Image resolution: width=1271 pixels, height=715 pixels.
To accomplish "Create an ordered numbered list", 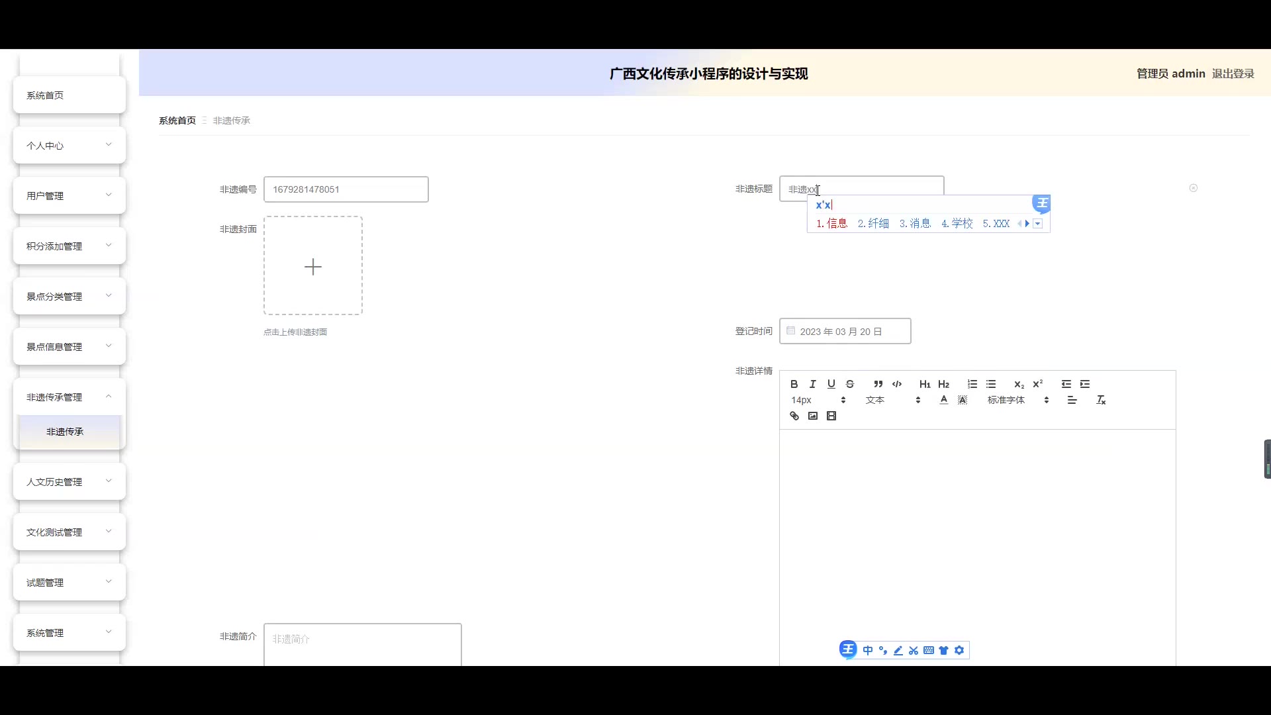I will tap(972, 384).
